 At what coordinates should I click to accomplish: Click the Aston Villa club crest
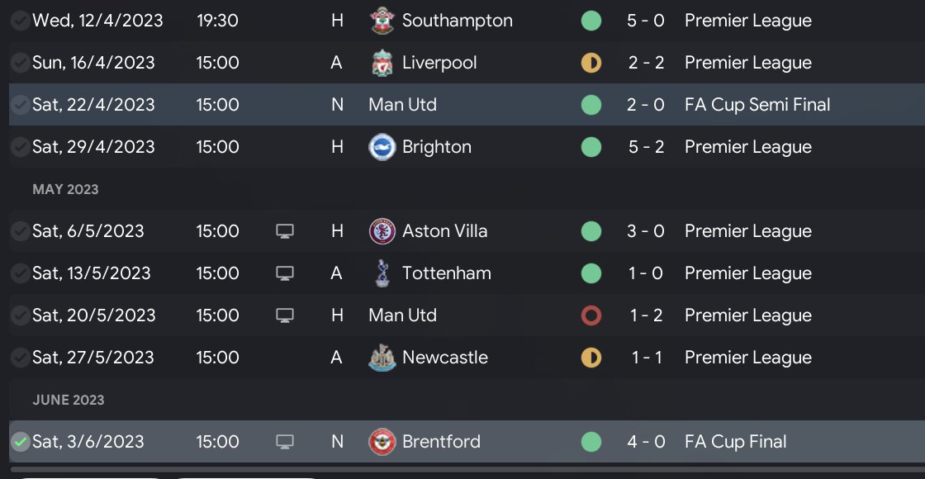coord(380,231)
